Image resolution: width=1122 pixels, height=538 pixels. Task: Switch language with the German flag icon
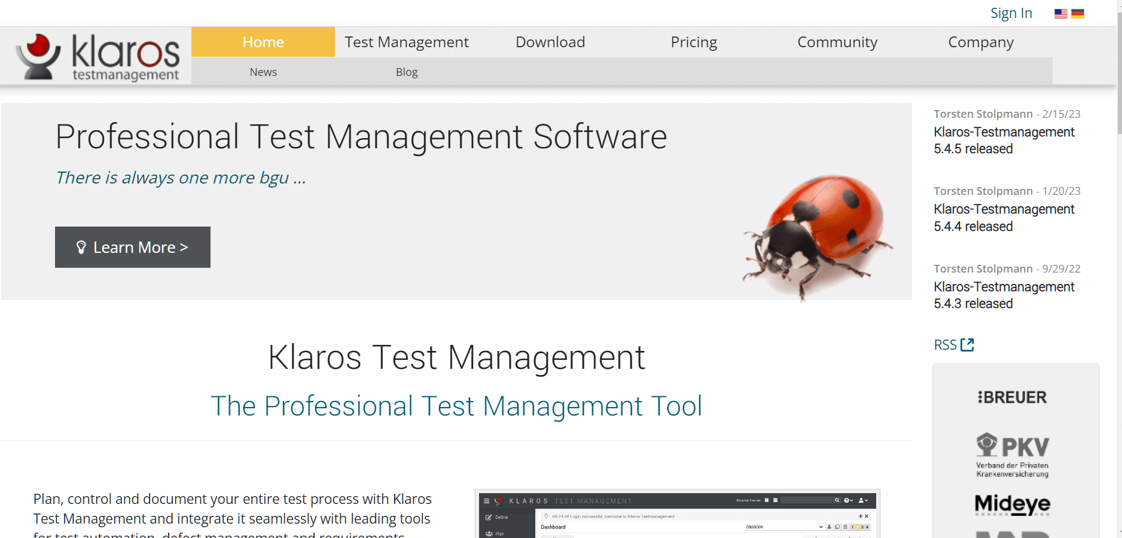tap(1078, 14)
